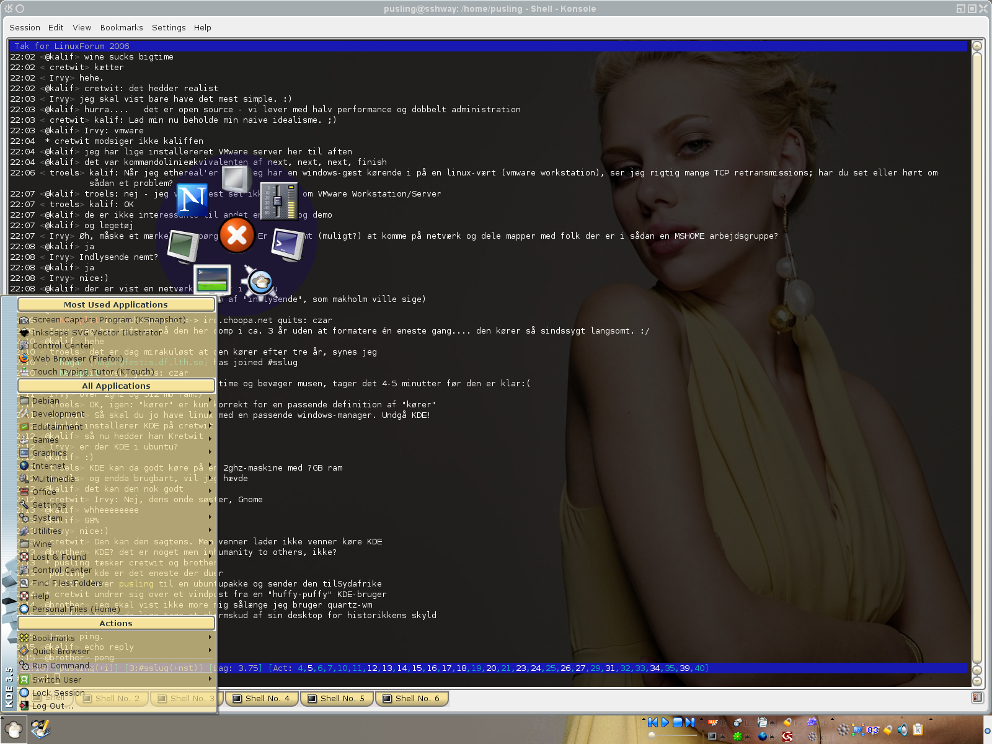Click the network connections tray icon

click(858, 730)
